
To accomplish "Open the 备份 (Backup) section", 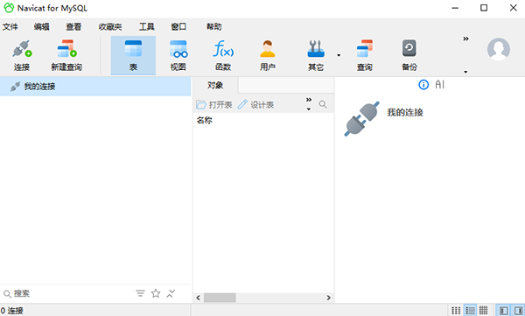I will coord(409,55).
